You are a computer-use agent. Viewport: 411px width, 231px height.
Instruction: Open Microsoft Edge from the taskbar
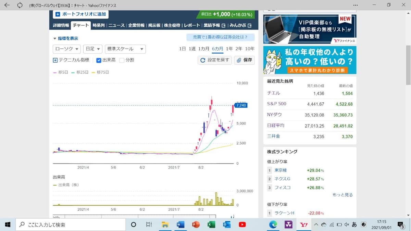click(273, 224)
